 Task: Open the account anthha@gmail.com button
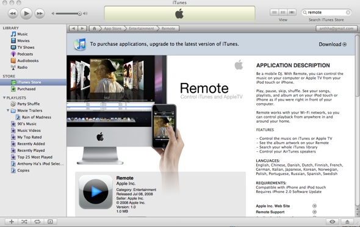point(336,29)
